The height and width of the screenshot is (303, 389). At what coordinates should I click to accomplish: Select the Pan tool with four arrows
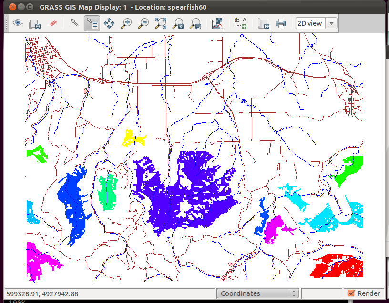[x=109, y=23]
